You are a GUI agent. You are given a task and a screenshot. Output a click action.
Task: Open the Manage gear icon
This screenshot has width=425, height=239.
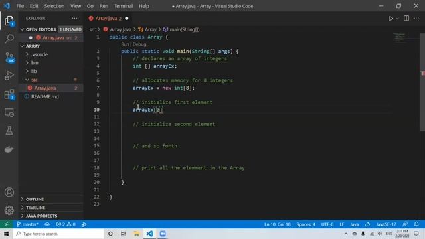[9, 210]
